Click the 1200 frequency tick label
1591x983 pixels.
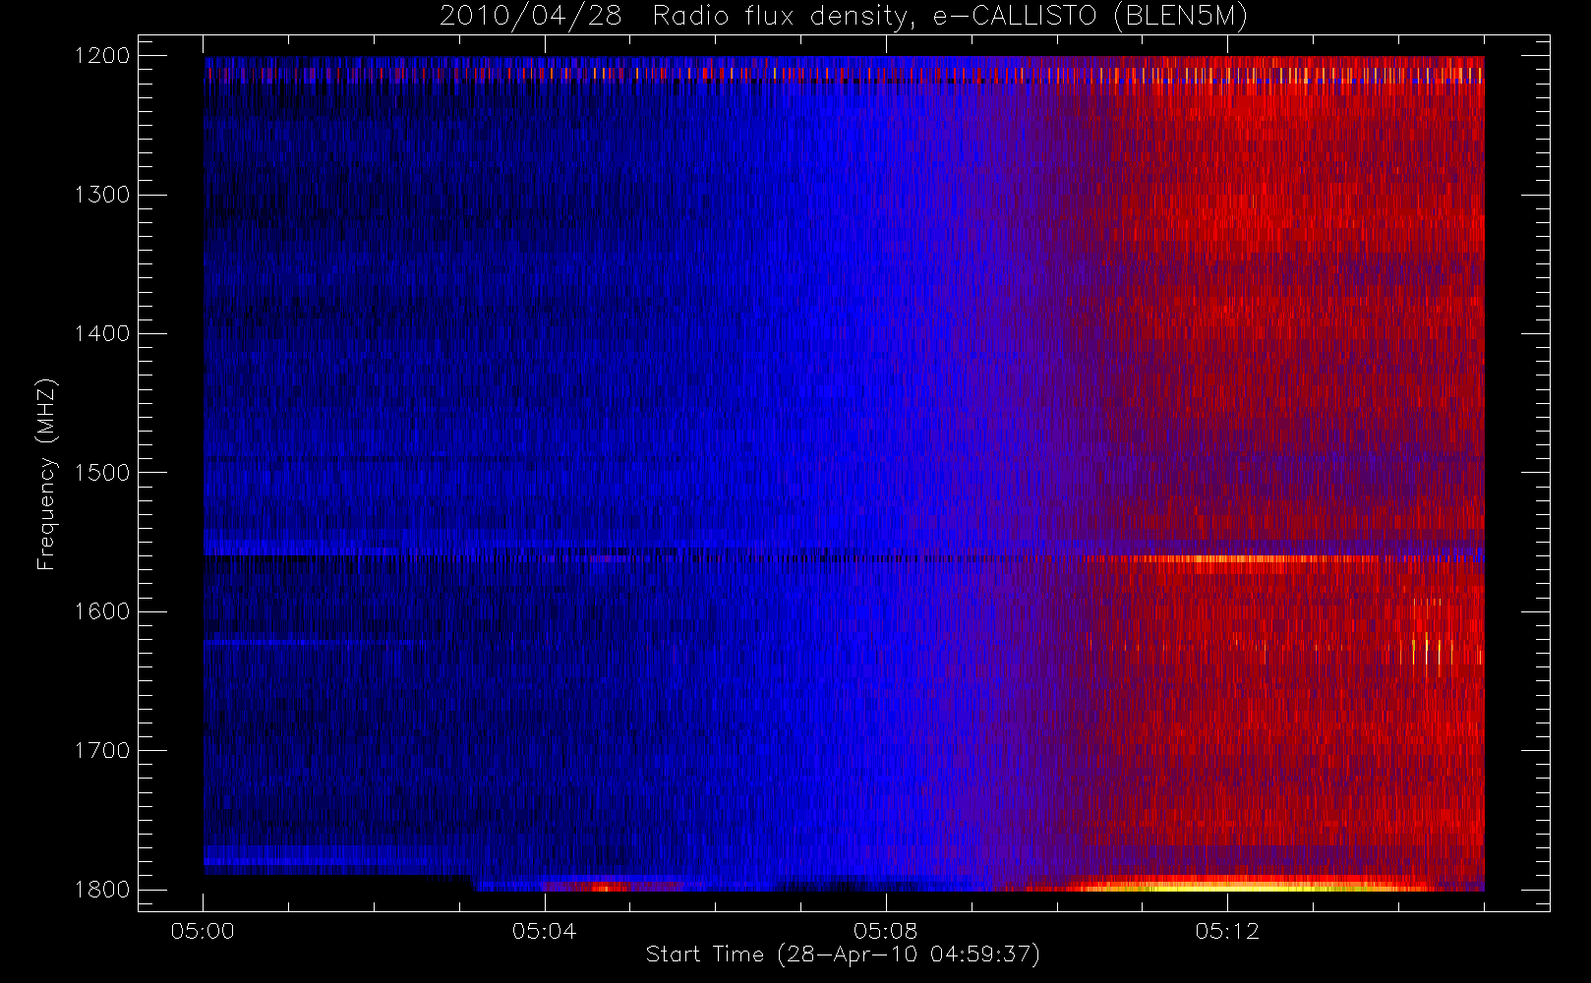point(102,56)
